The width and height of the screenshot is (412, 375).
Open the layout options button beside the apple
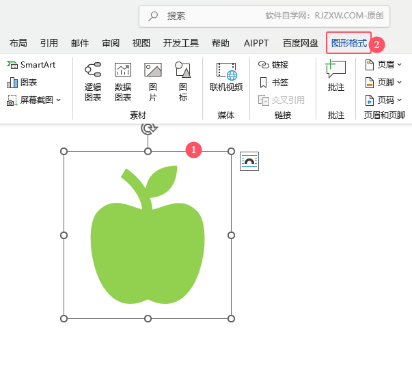coord(249,161)
